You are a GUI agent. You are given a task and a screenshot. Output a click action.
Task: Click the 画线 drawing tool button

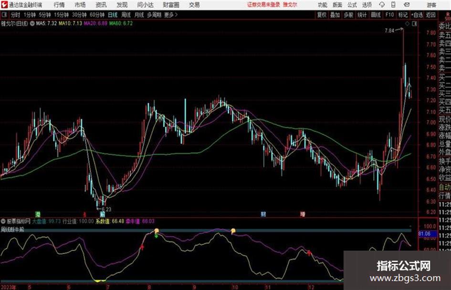coord(375,15)
